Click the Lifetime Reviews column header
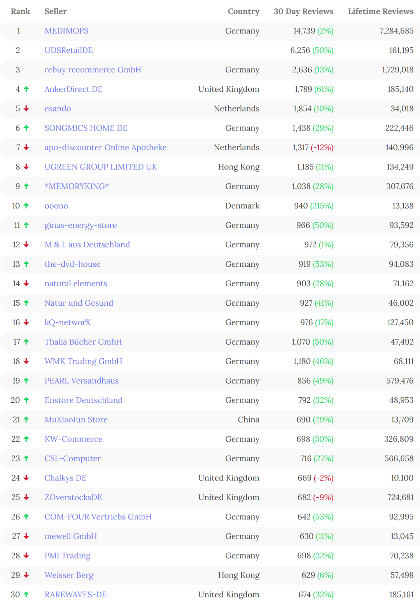The image size is (420, 604). point(381,11)
